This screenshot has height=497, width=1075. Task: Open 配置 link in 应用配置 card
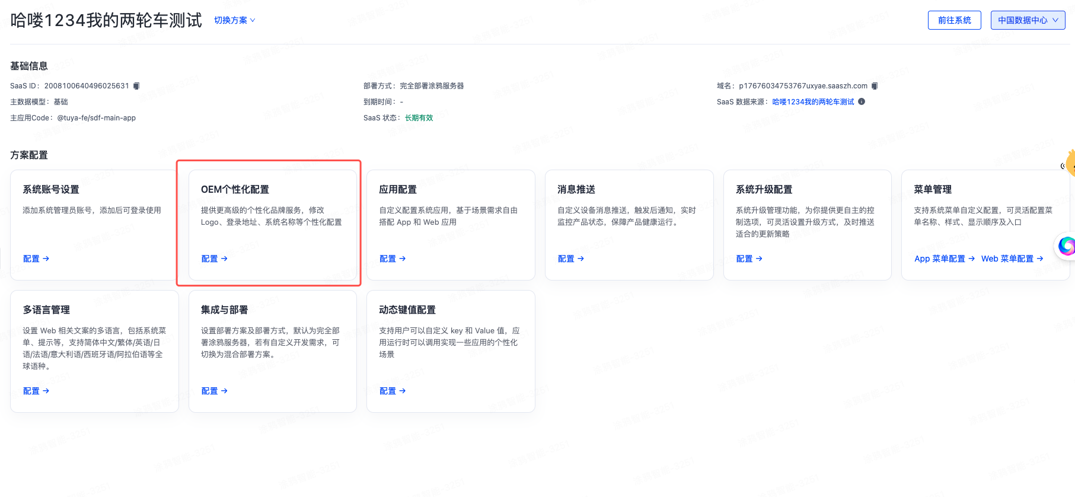tap(393, 259)
